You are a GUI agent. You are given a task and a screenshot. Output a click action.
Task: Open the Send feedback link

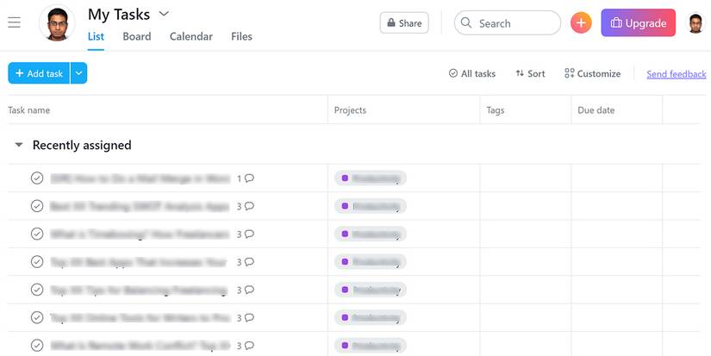click(x=676, y=74)
